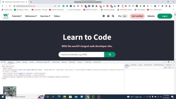Open the kudvenkat - YouTube bookmark
This screenshot has width=176, height=99.
tap(39, 10)
